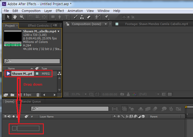Screen dimensions: 193x137
Task: Open the Layer menu
Action: point(48,11)
